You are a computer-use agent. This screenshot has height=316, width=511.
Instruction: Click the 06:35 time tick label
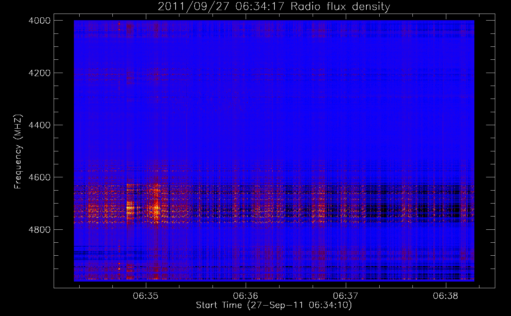146,296
